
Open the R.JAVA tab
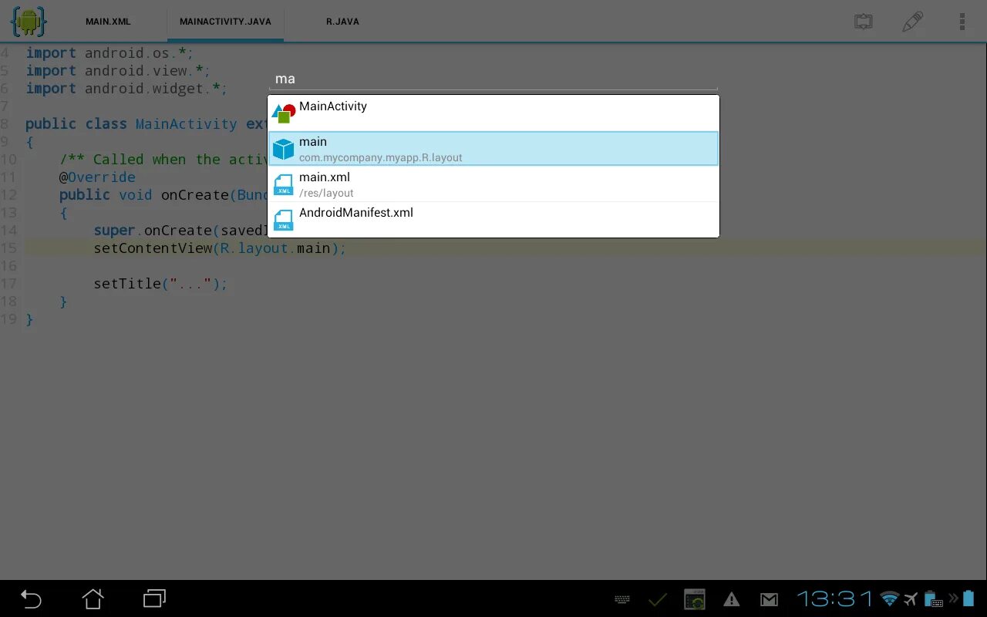(342, 22)
